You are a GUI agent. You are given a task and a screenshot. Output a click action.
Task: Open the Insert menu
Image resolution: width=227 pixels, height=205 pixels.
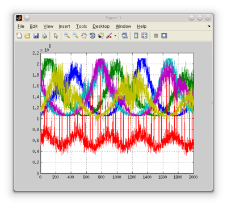[x=64, y=26]
